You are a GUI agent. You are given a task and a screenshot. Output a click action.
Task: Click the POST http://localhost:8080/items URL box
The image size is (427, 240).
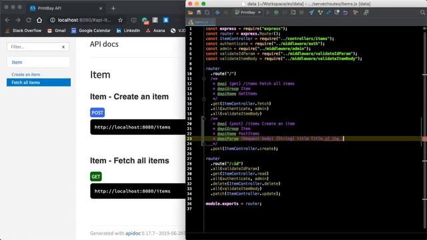(x=138, y=127)
